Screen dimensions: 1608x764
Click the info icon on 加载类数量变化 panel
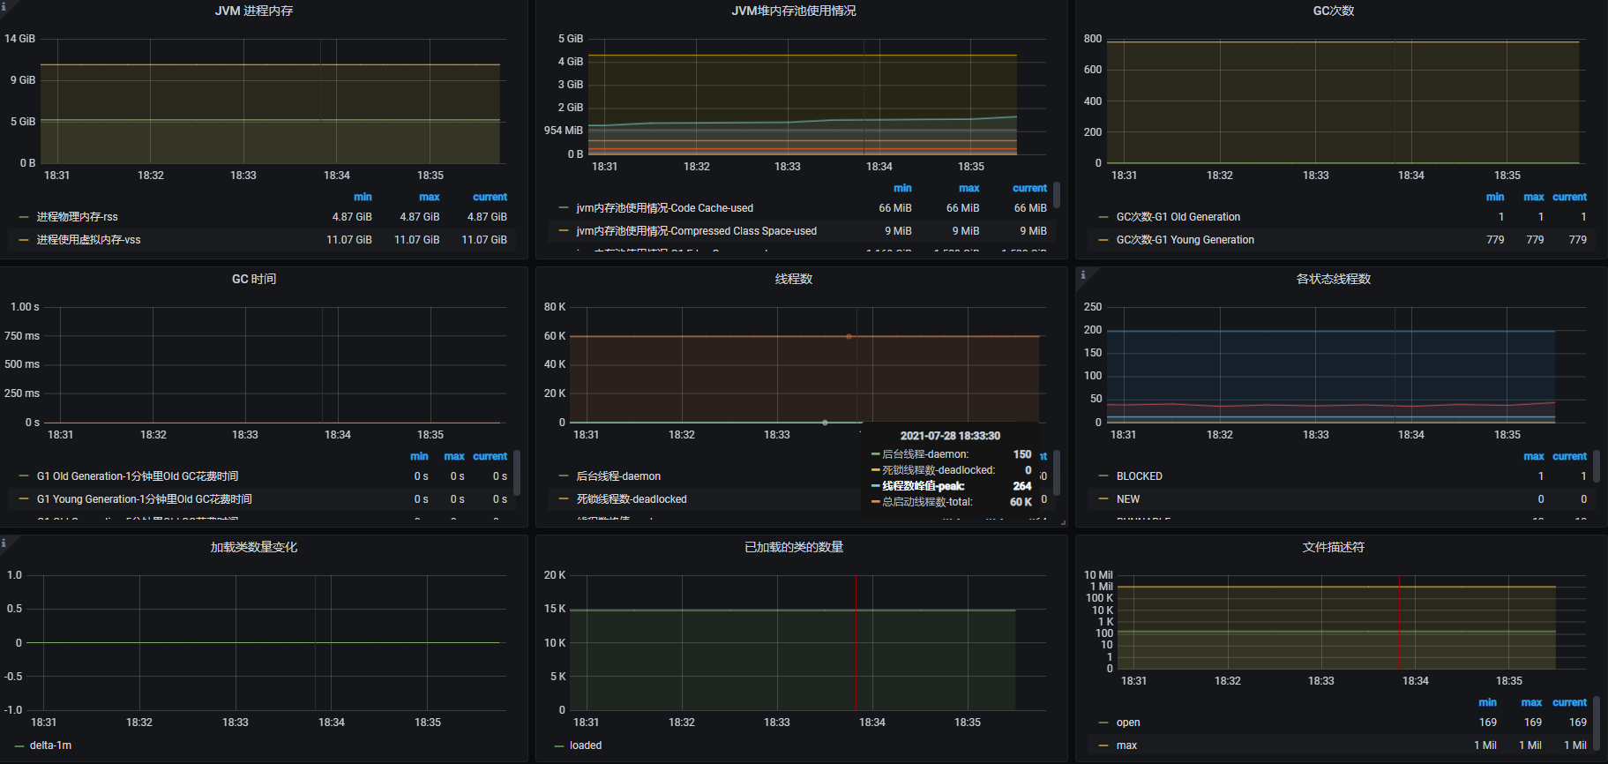point(4,542)
